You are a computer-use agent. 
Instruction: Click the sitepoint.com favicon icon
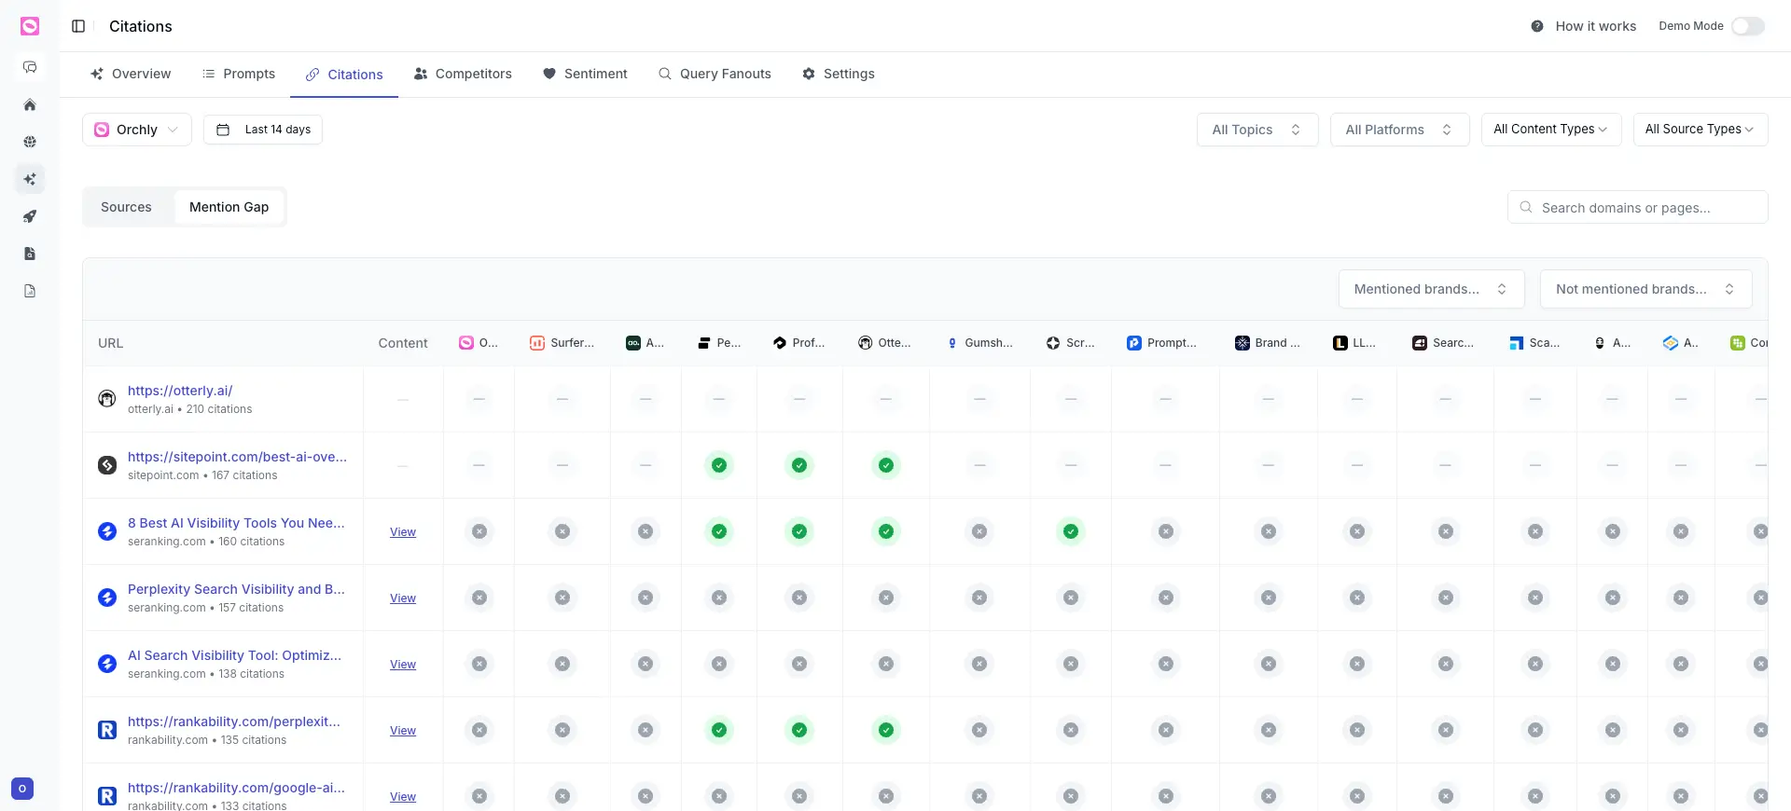coord(107,465)
